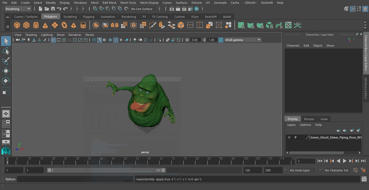Toggle layer visibility V box
Screen dimensions: 369x190
click(289, 137)
